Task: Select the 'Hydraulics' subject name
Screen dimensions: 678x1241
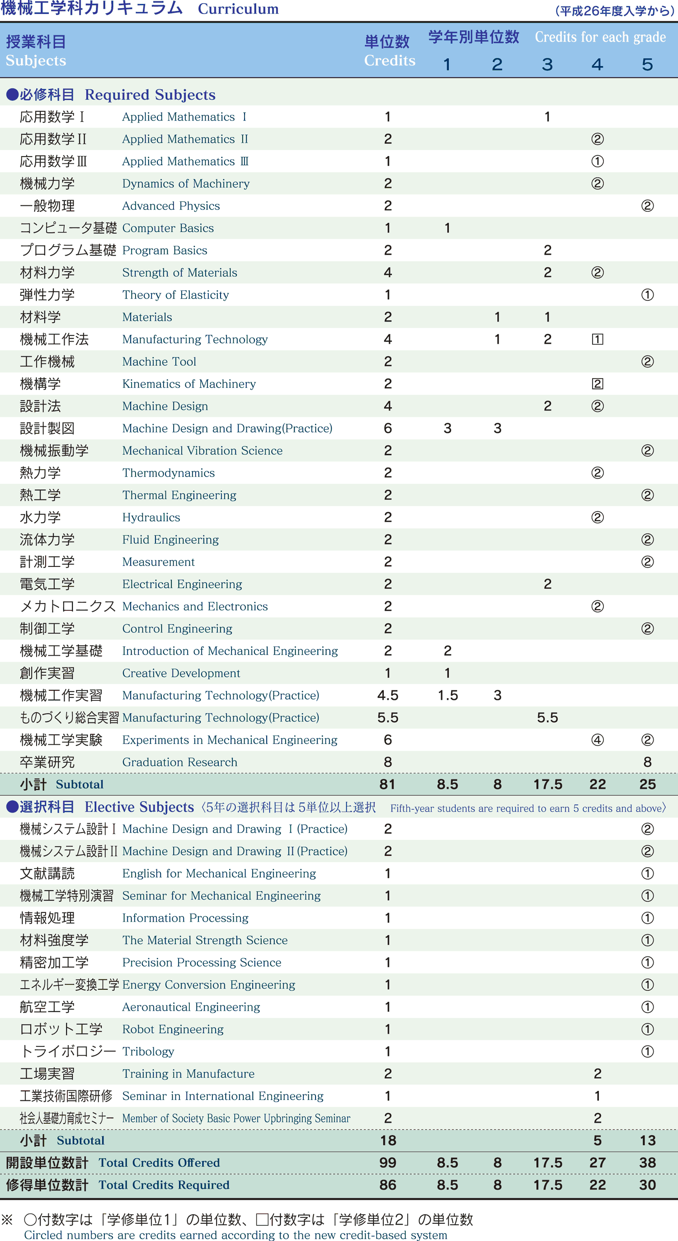Action: point(151,517)
